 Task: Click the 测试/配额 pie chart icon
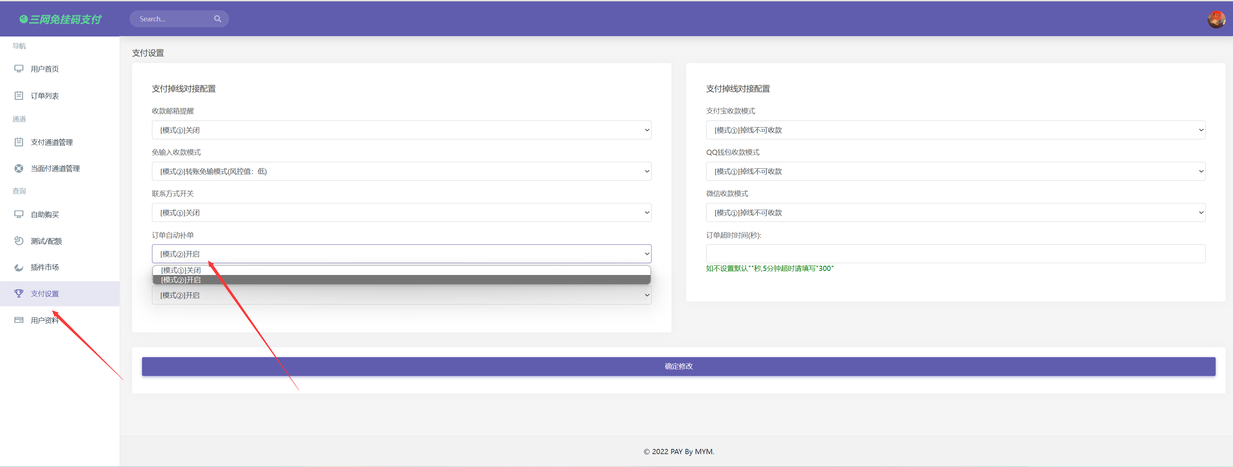19,241
